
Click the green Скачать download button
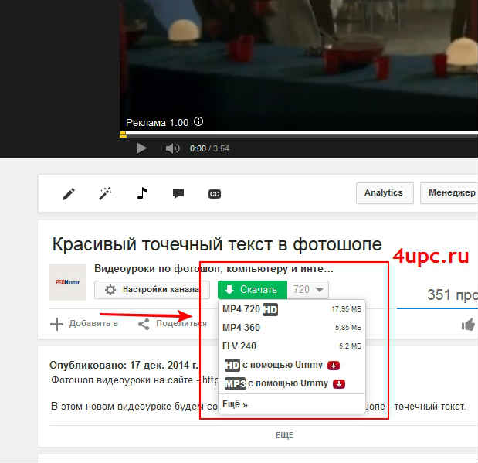pyautogui.click(x=252, y=290)
